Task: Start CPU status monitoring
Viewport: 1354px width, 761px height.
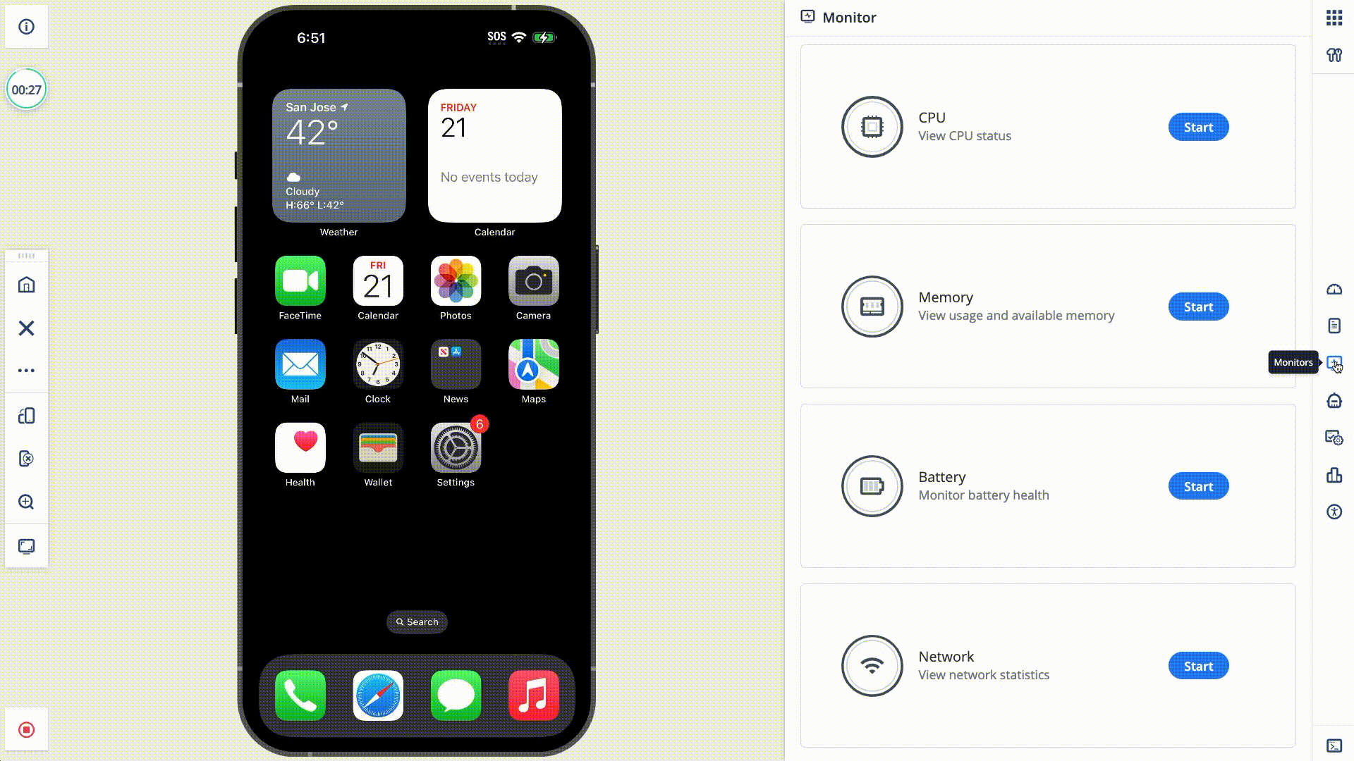Action: tap(1199, 128)
